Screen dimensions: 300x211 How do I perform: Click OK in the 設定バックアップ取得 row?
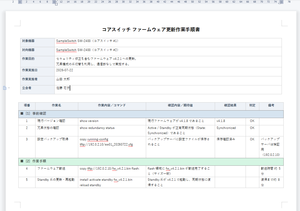[252, 139]
